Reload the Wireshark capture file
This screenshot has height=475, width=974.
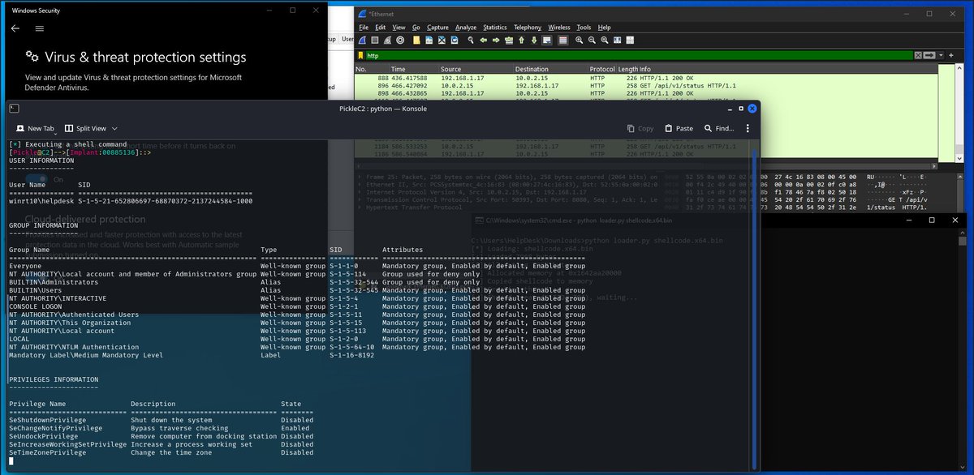(x=455, y=40)
